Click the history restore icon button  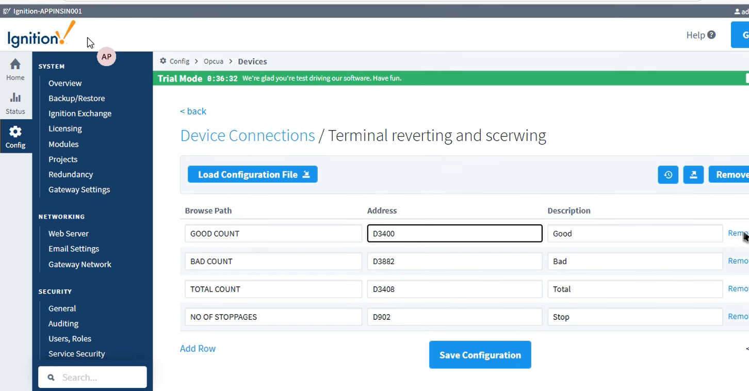(x=668, y=175)
